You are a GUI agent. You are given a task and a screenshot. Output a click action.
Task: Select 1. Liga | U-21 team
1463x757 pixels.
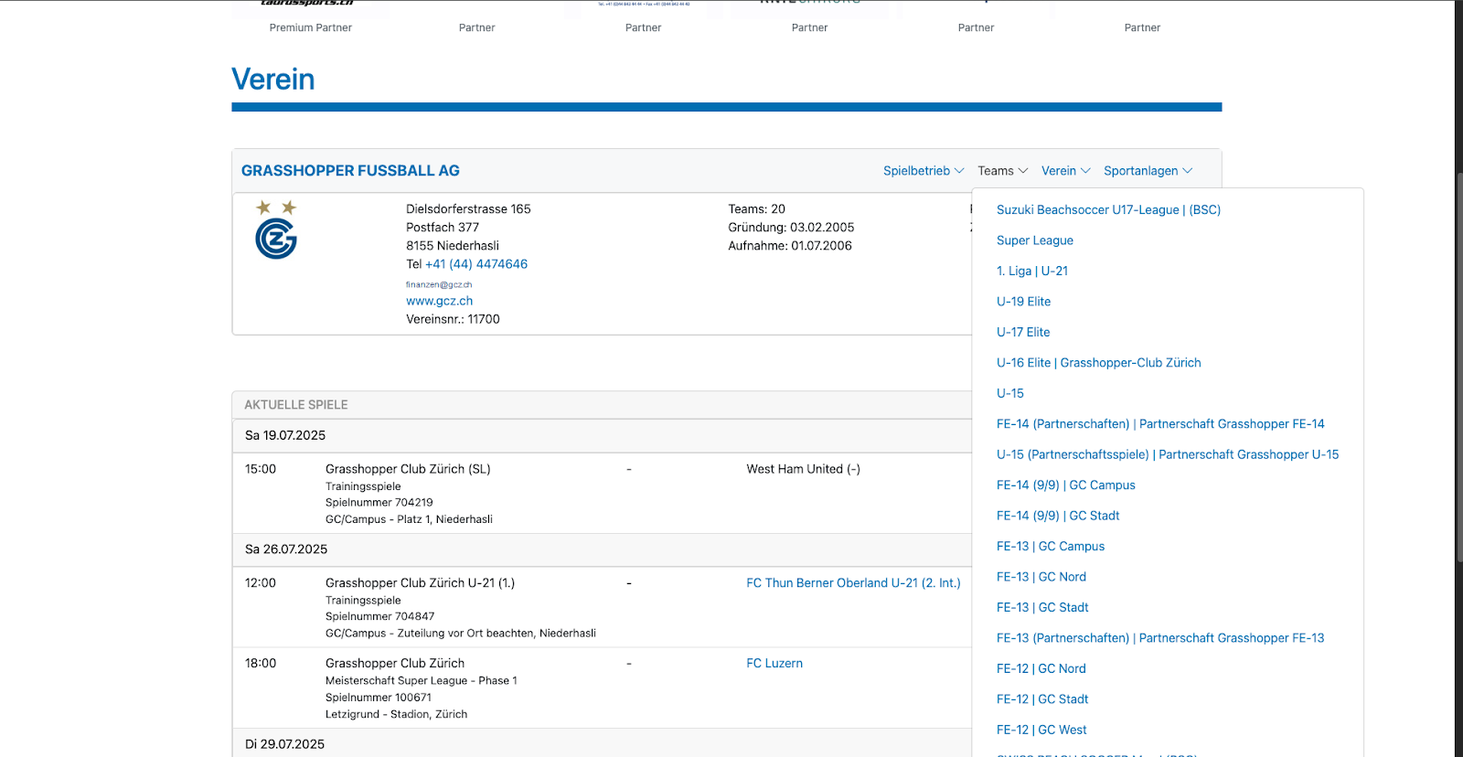[1032, 272]
